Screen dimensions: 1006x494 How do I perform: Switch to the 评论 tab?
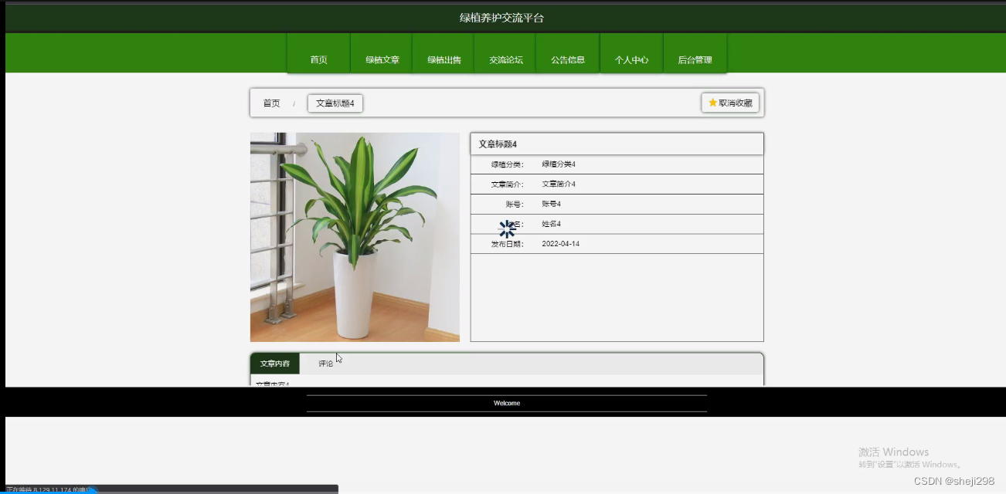tap(325, 363)
